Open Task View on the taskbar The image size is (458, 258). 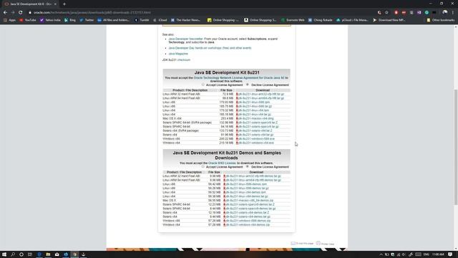coord(30,254)
